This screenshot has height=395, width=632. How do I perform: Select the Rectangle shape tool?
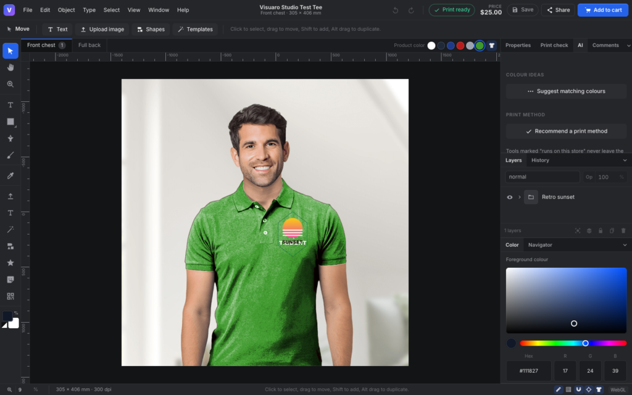tap(10, 122)
